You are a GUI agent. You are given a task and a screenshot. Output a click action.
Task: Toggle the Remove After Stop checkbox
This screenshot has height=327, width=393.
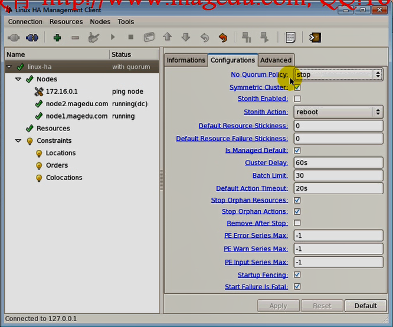pyautogui.click(x=297, y=223)
